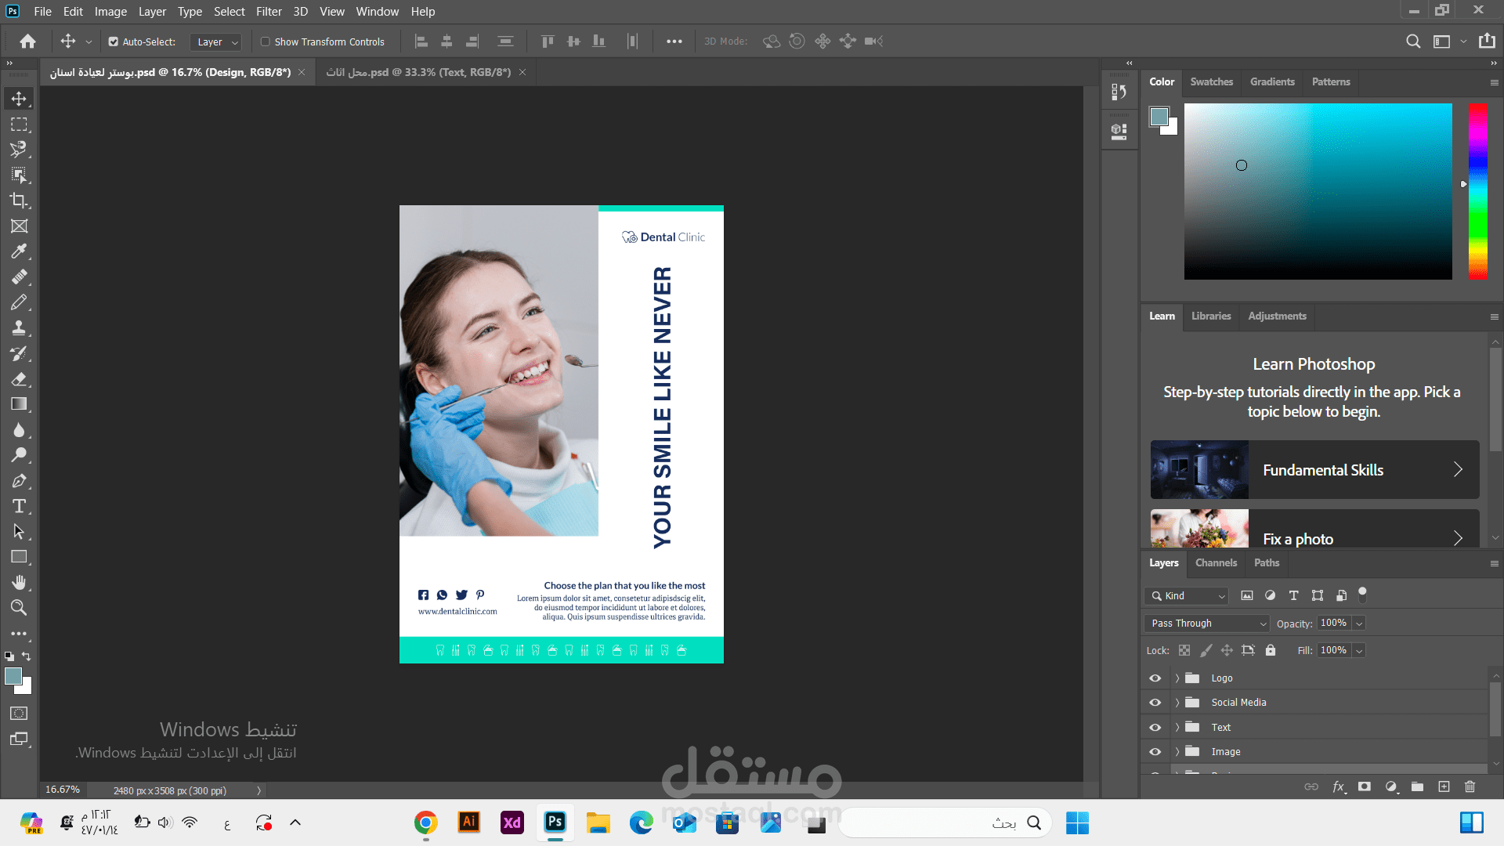Select the Eraser tool
This screenshot has width=1504, height=846.
[x=19, y=379]
